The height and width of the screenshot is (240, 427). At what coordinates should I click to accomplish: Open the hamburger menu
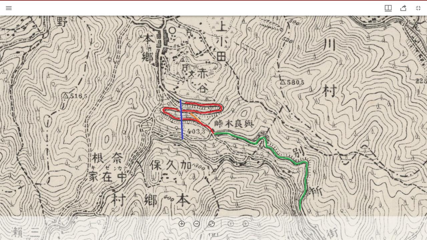[9, 8]
